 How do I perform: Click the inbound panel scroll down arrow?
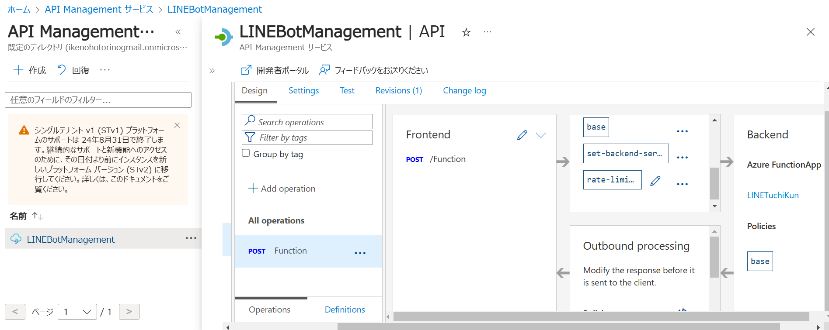pyautogui.click(x=714, y=206)
